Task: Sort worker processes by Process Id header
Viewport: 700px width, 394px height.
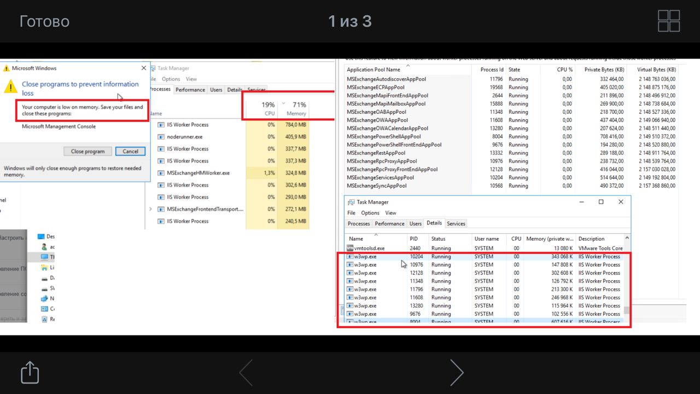Action: click(x=492, y=69)
